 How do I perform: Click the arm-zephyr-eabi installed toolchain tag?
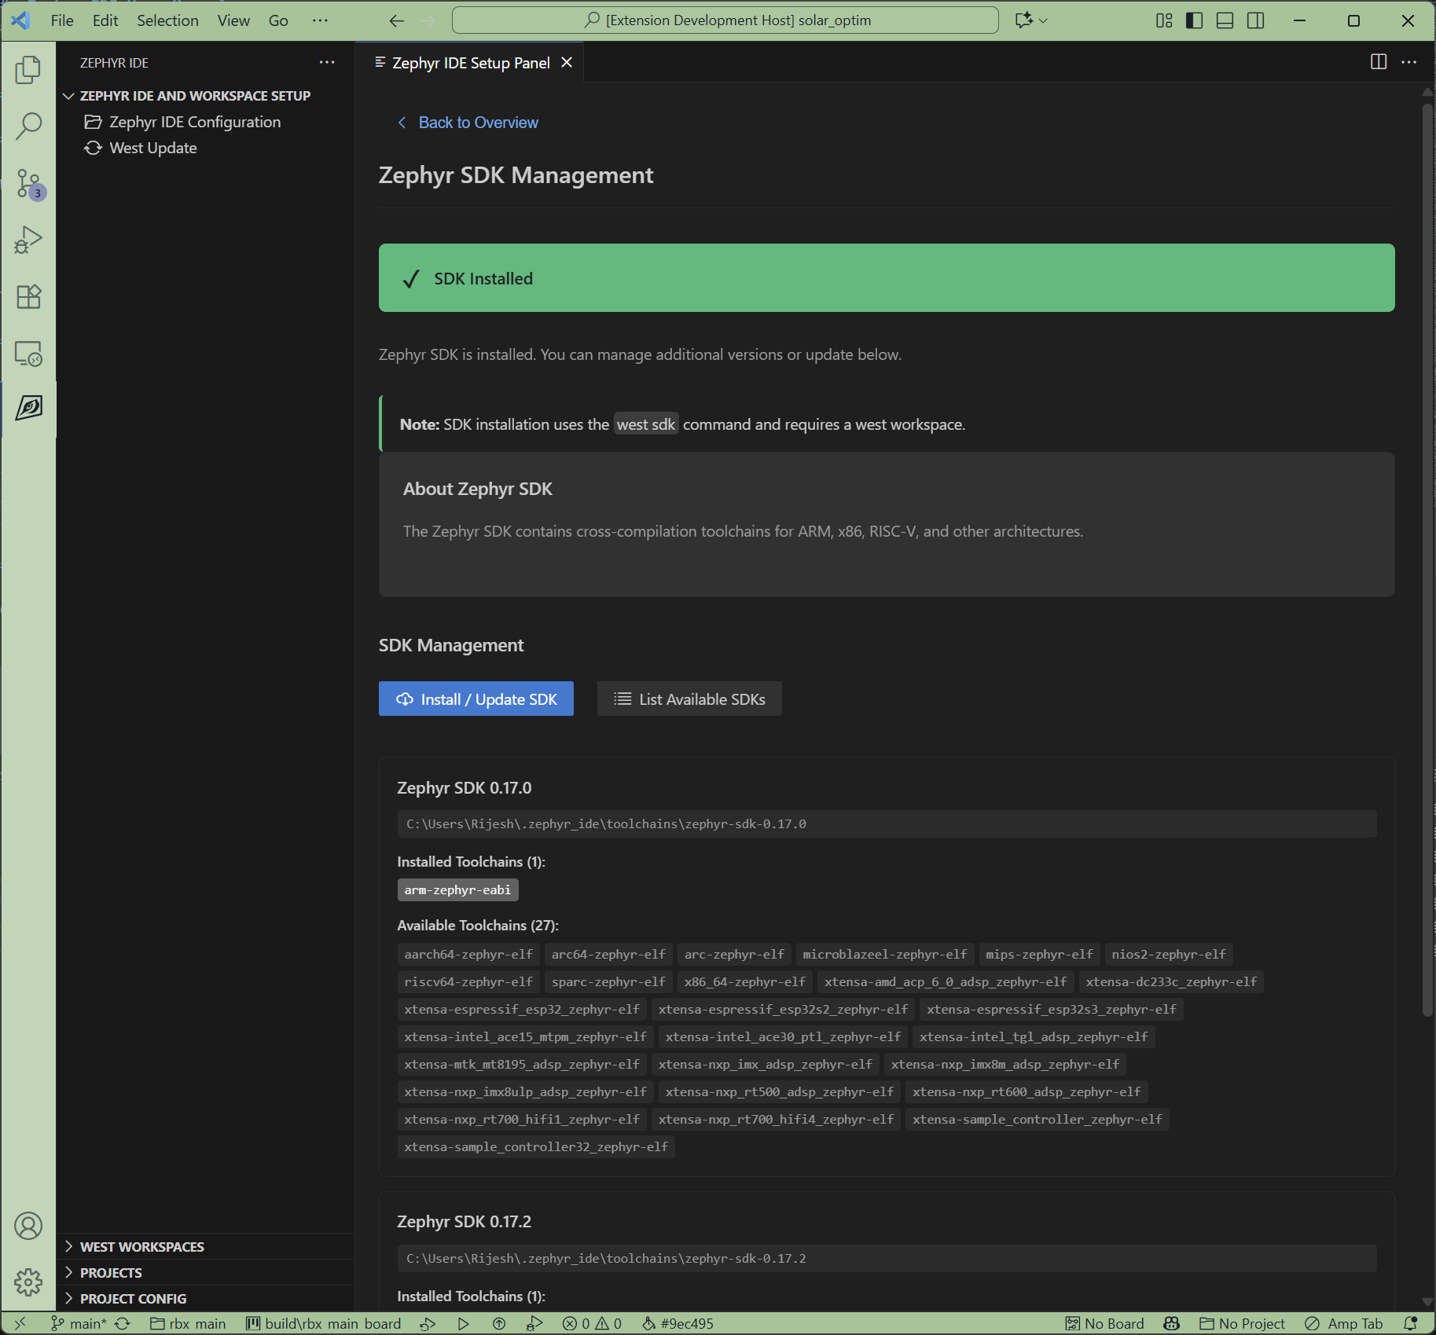tap(457, 889)
